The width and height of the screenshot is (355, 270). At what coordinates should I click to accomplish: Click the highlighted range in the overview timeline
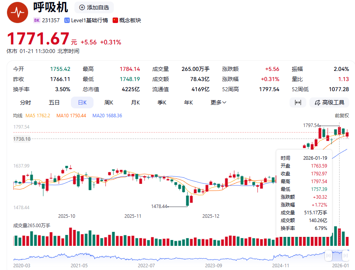tap(337, 256)
